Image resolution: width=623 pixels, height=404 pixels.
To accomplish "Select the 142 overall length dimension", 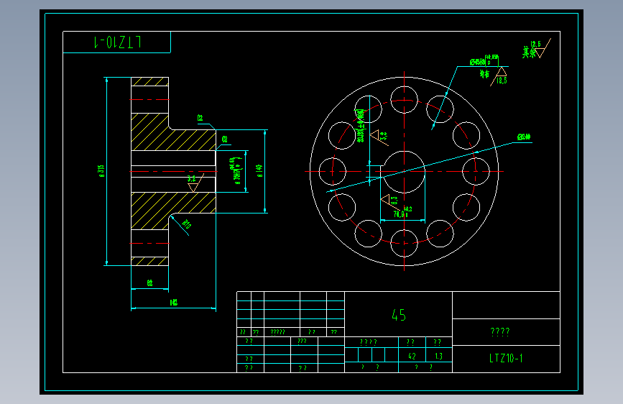I will [174, 303].
